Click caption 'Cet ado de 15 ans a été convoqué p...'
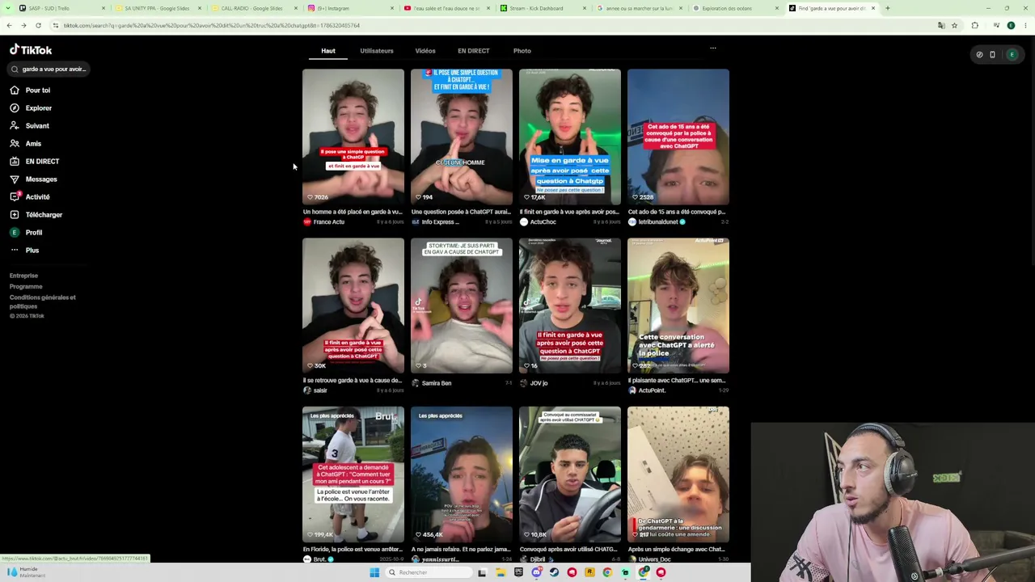 677,212
